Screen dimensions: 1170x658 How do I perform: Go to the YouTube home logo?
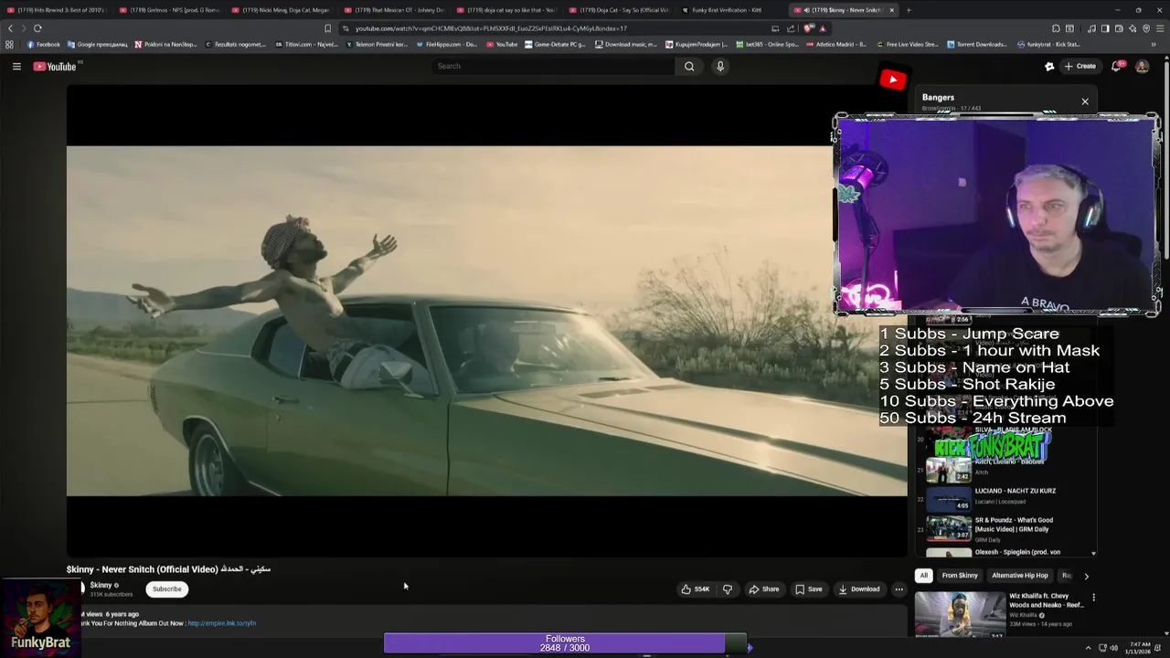(55, 66)
